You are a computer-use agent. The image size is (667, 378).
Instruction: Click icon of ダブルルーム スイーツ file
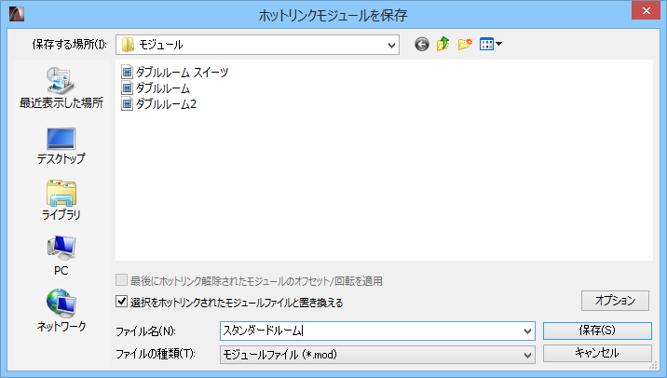127,73
